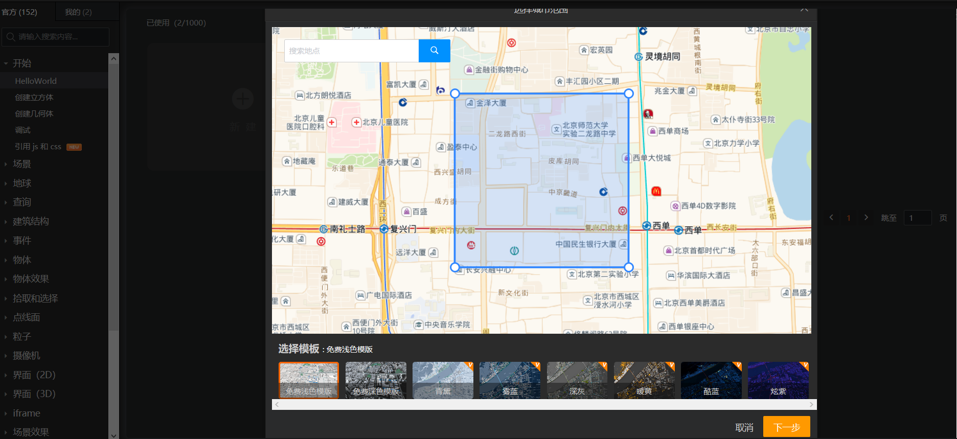Select the 青黛 template thumbnail
The height and width of the screenshot is (439, 957).
(x=443, y=380)
